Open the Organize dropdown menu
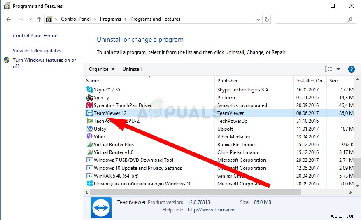This screenshot has height=220, width=361. click(x=102, y=69)
